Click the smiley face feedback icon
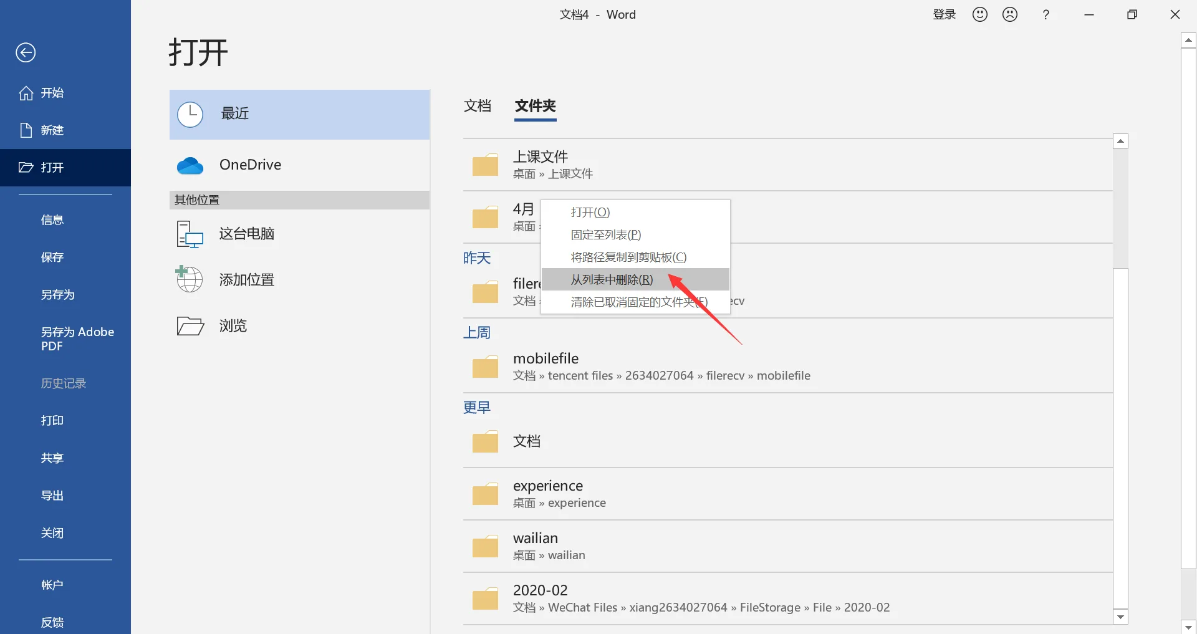Image resolution: width=1197 pixels, height=634 pixels. tap(980, 14)
